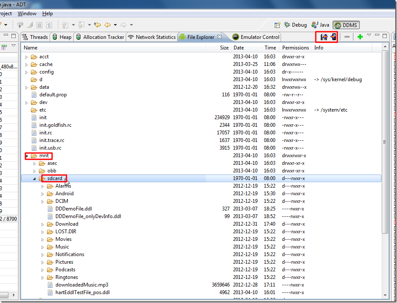Toggle the Mark Occurrences highlighter icon
The width and height of the screenshot is (397, 303).
tap(30, 25)
